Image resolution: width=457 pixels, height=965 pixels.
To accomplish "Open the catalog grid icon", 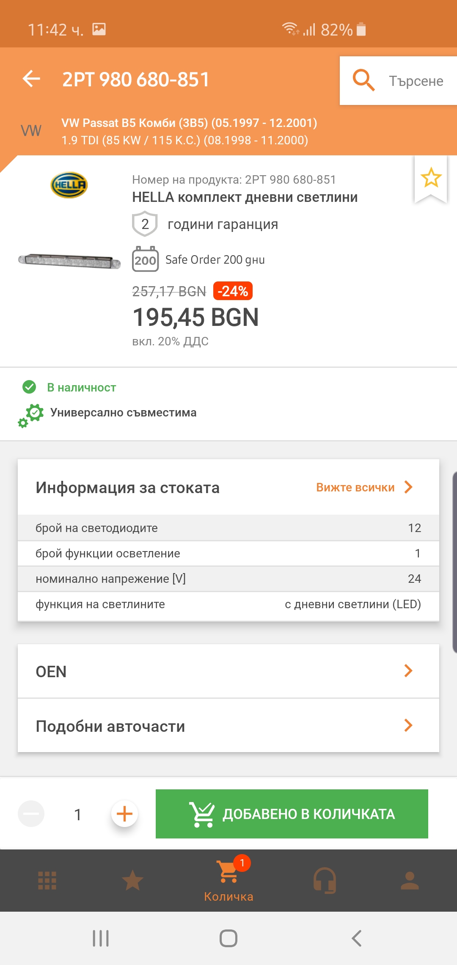I will (x=47, y=880).
